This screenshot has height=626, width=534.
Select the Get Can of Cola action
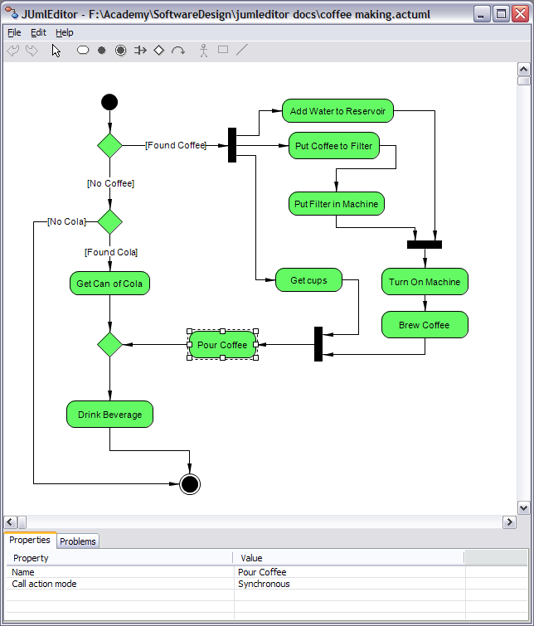click(109, 284)
